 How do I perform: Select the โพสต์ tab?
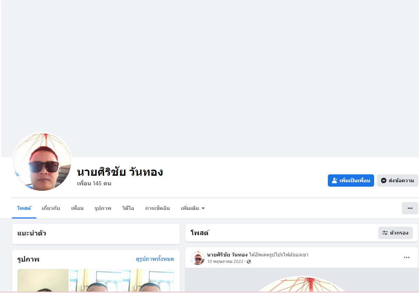point(24,208)
